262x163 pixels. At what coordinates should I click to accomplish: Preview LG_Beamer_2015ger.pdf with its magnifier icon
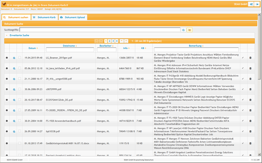pyautogui.click(x=14, y=58)
